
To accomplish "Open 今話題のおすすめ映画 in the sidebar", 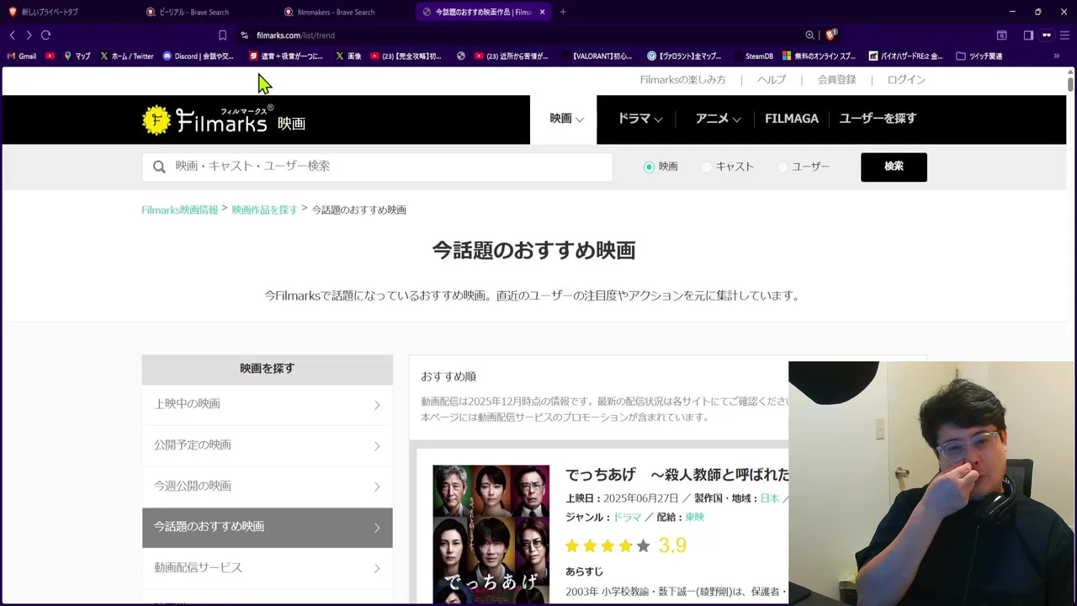I will (268, 528).
